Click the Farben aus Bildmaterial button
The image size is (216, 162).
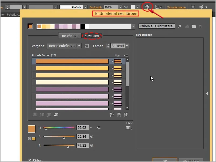157,26
